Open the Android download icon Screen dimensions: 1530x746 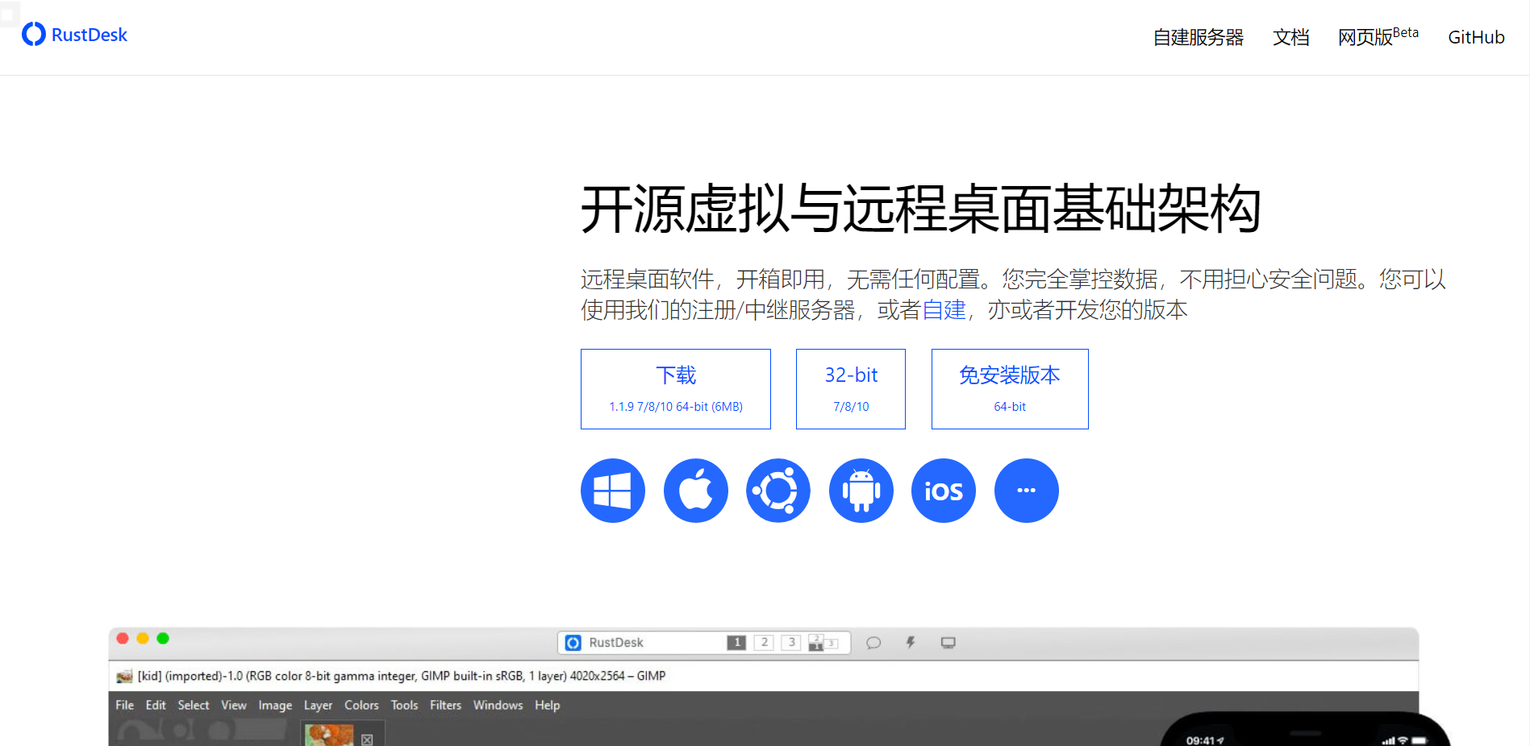(x=861, y=491)
